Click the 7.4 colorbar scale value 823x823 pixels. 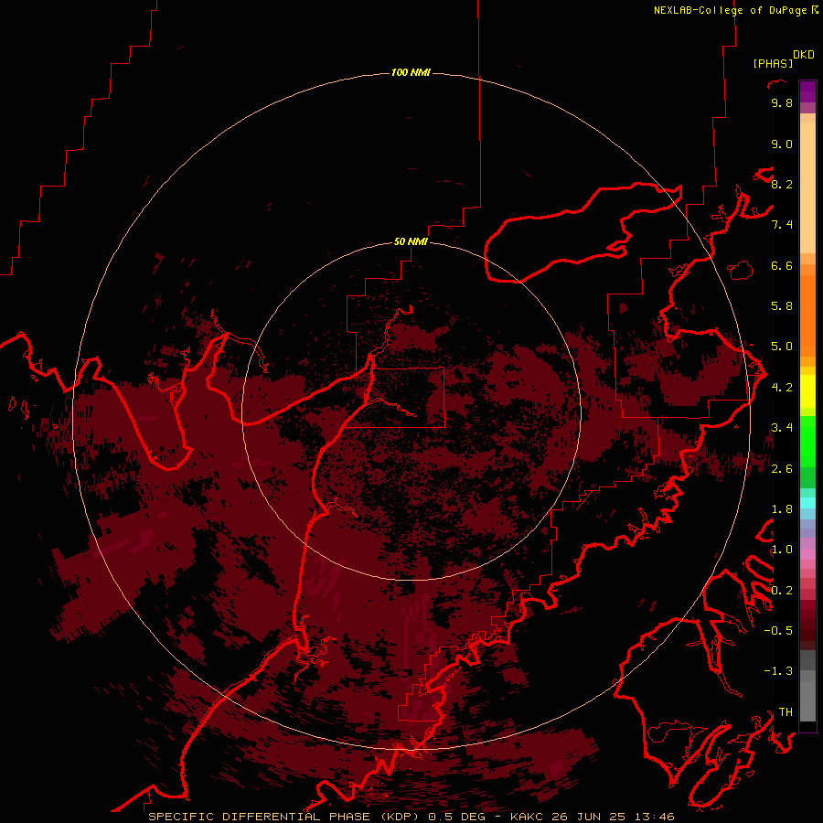[x=782, y=225]
